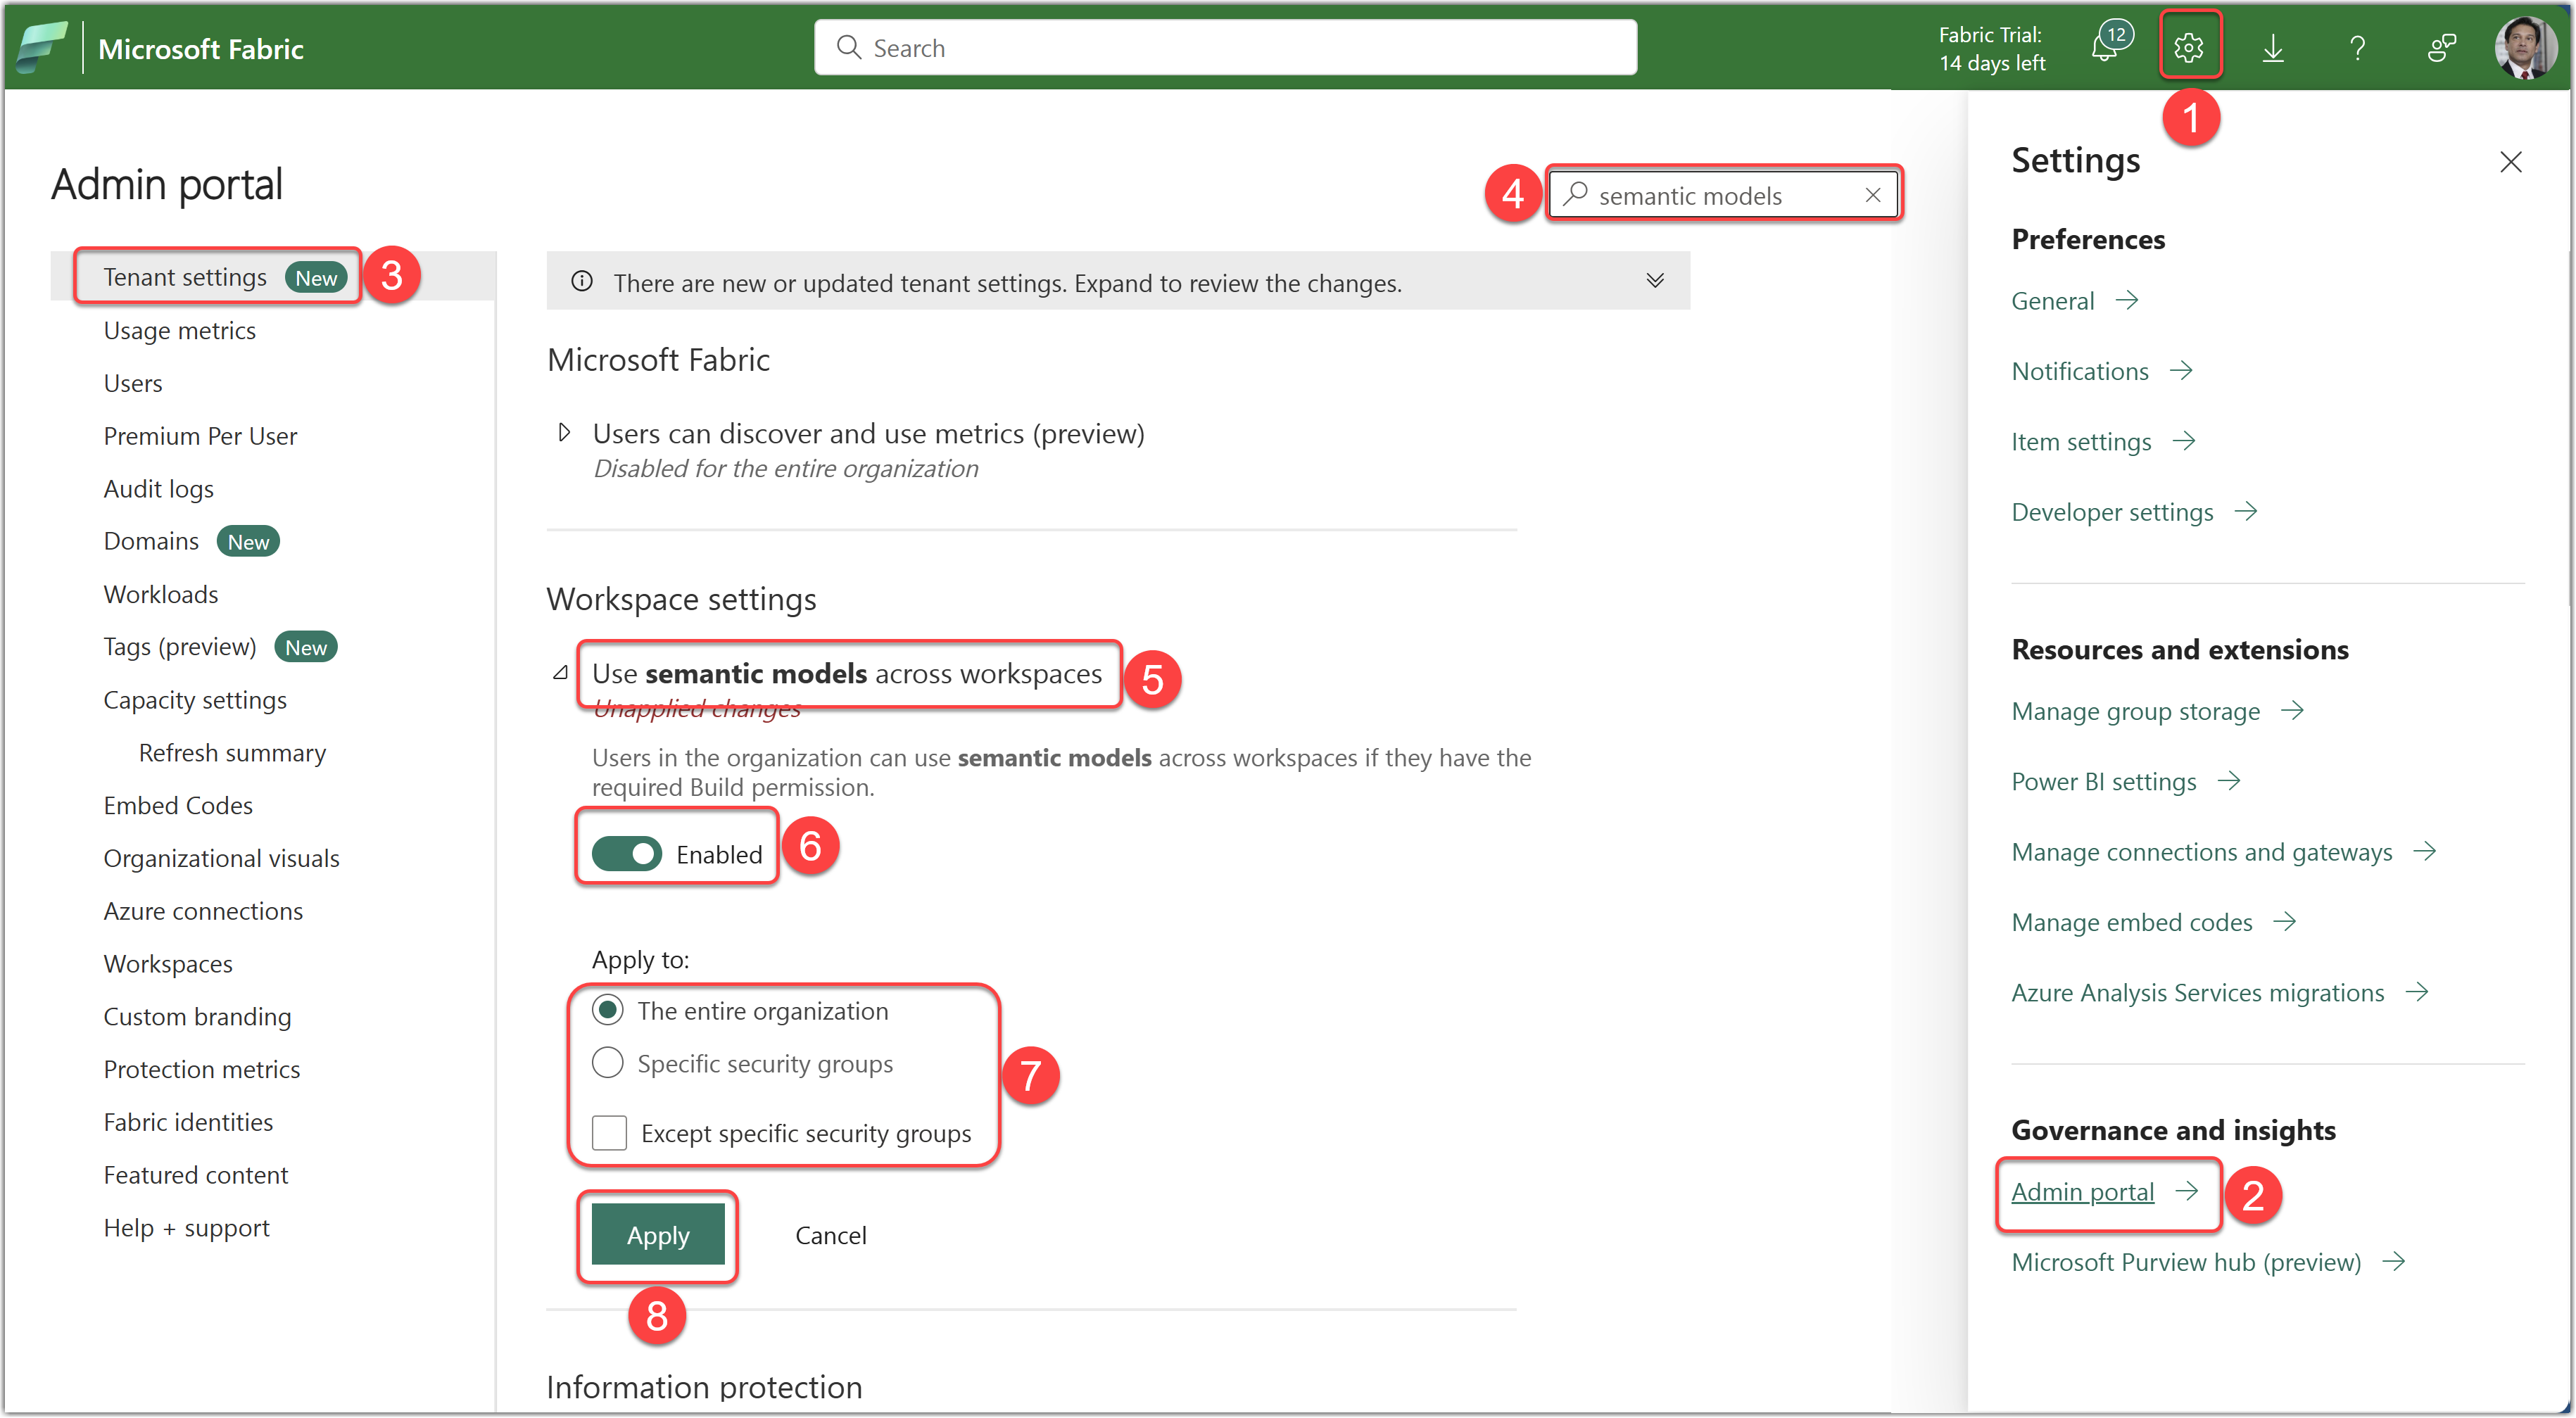This screenshot has height=1418, width=2576.
Task: Go to Capacity settings section
Action: (195, 700)
